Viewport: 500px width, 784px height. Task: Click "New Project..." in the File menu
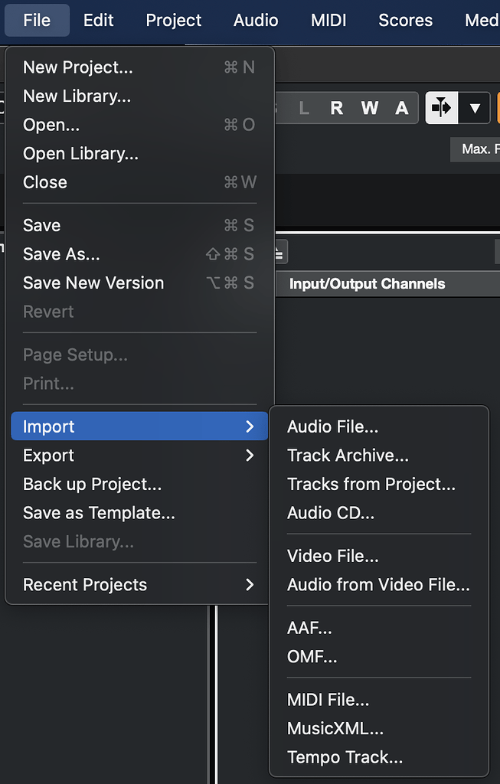[x=77, y=67]
